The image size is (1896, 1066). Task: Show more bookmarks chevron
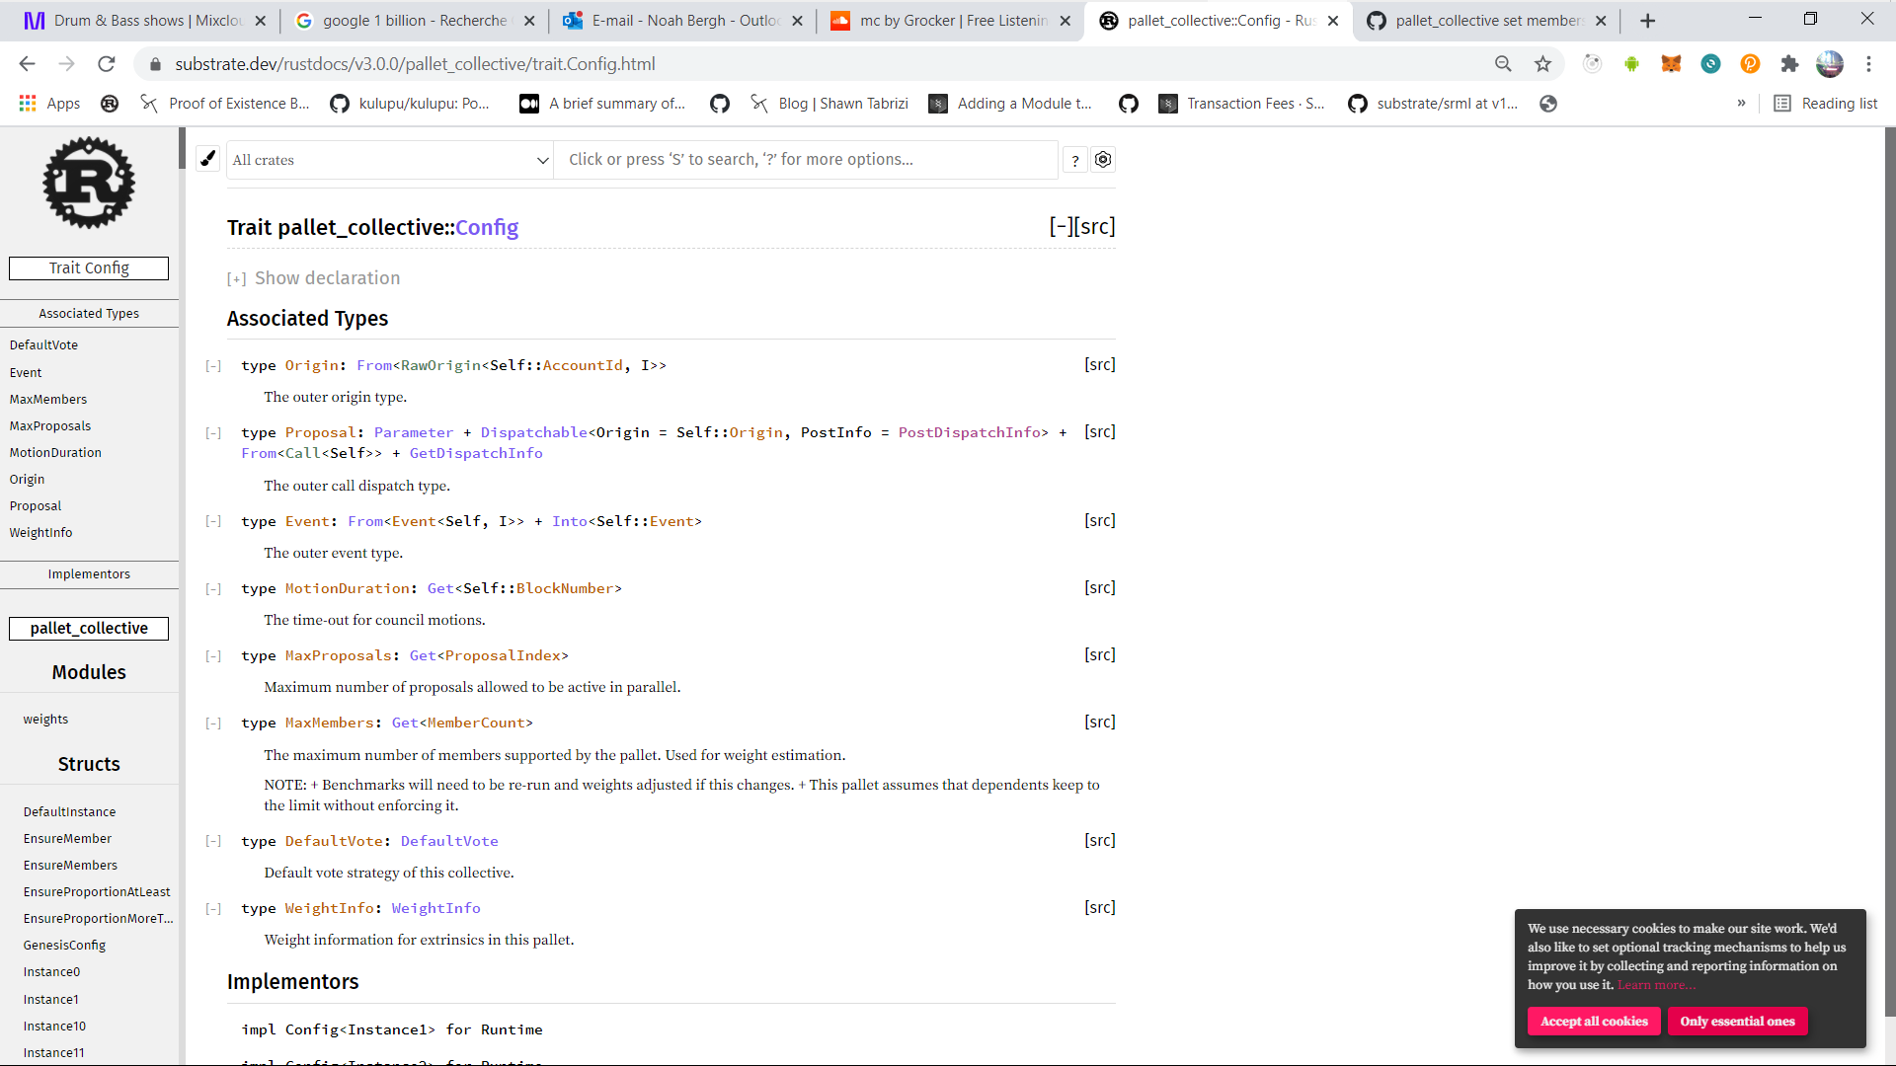tap(1741, 104)
